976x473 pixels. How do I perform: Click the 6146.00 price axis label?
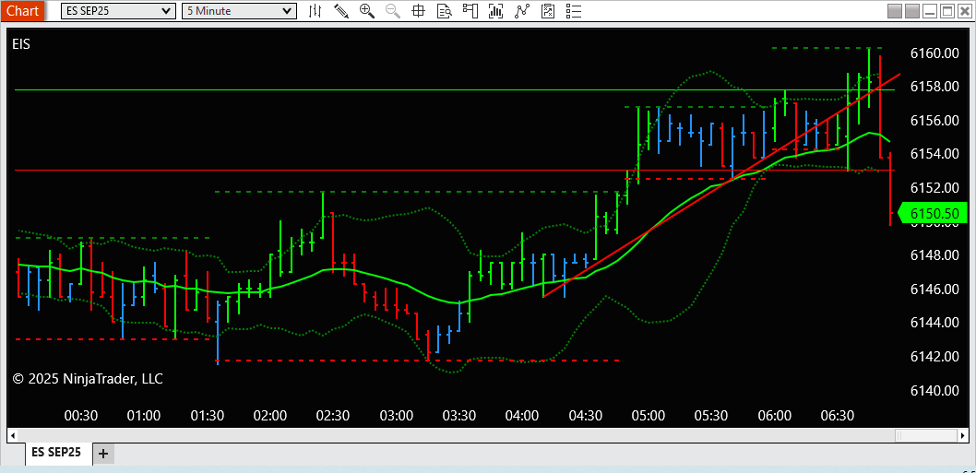click(x=934, y=289)
